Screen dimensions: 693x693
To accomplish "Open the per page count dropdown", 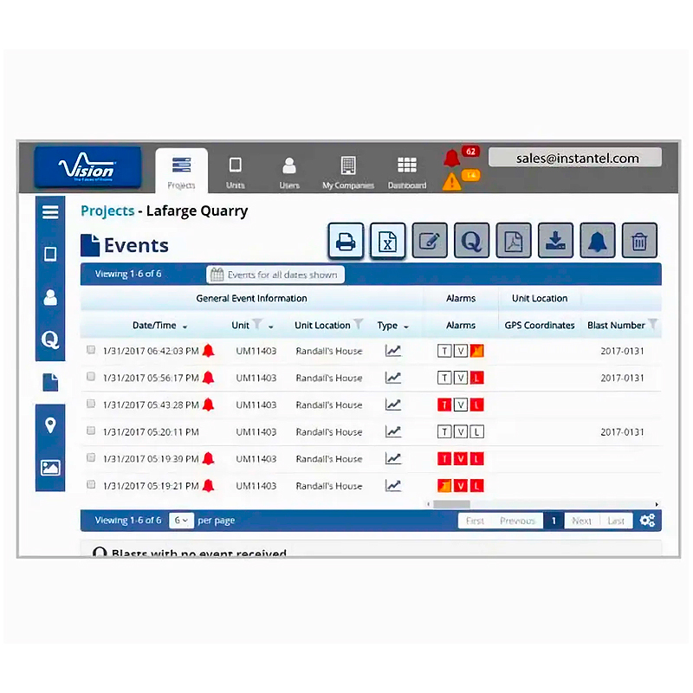I will pos(180,521).
